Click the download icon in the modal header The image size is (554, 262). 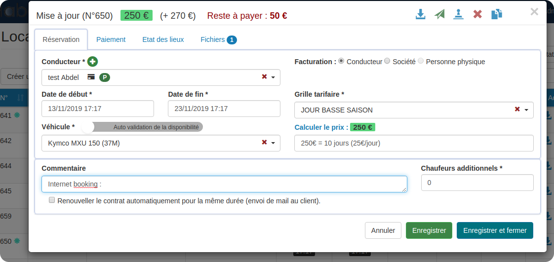coord(420,14)
